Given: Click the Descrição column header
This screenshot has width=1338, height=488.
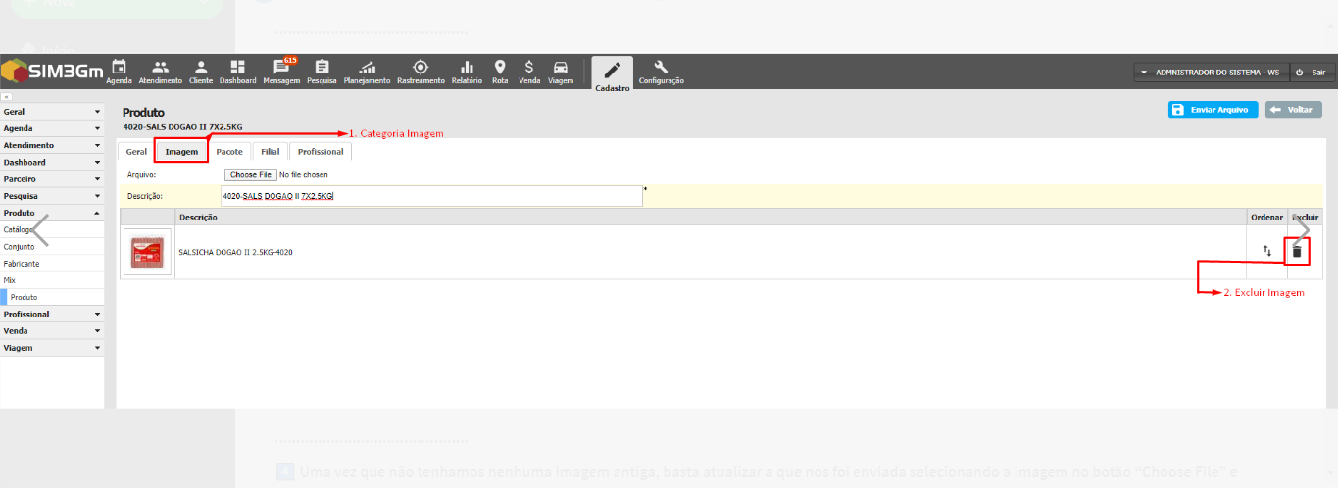Looking at the screenshot, I should coord(711,217).
